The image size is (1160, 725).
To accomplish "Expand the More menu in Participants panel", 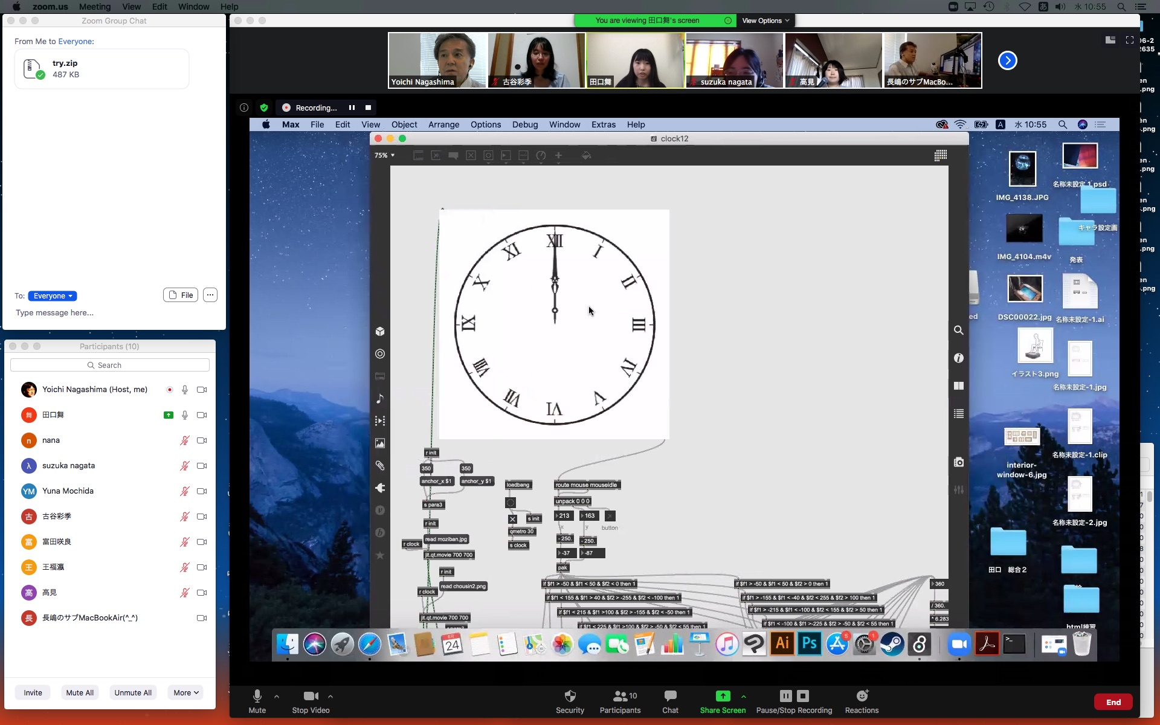I will [185, 692].
